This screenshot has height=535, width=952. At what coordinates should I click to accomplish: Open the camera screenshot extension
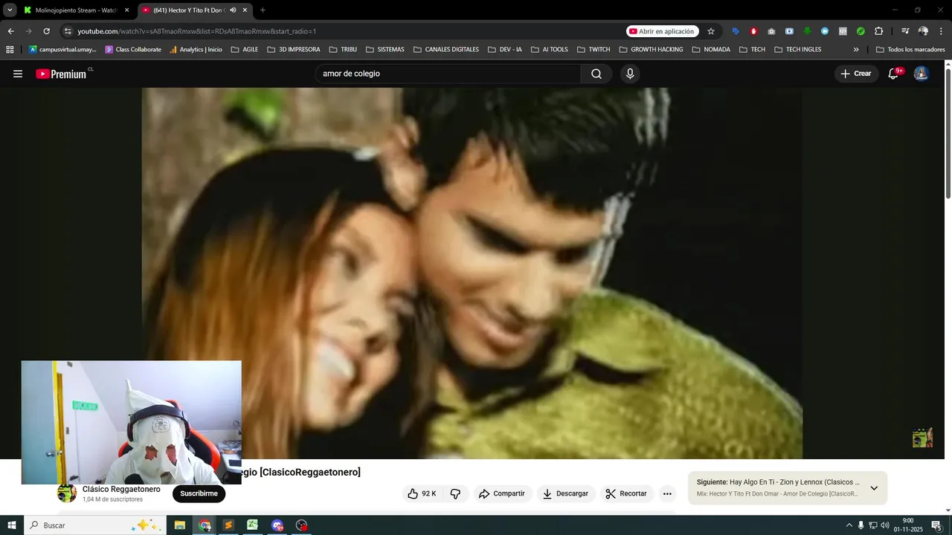point(771,31)
